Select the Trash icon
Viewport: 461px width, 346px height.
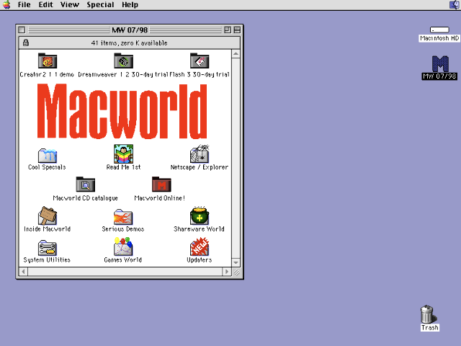click(427, 314)
